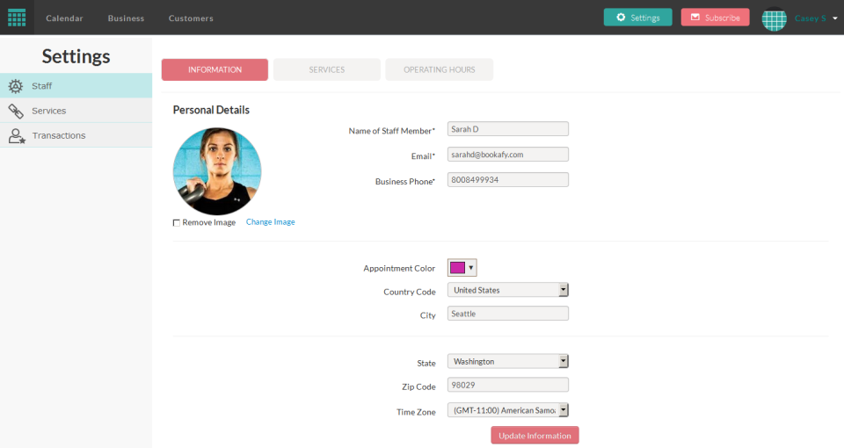Click the Transactions person icon in the sidebar
This screenshot has width=844, height=448.
tap(17, 135)
